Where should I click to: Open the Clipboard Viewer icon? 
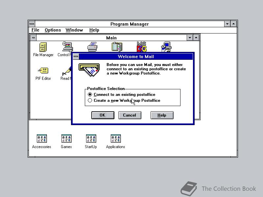click(x=117, y=47)
